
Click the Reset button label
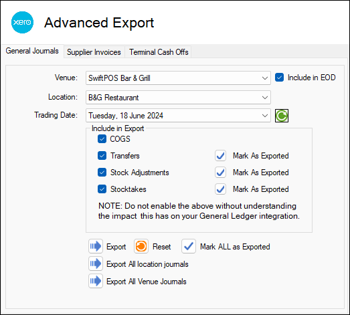(x=161, y=247)
